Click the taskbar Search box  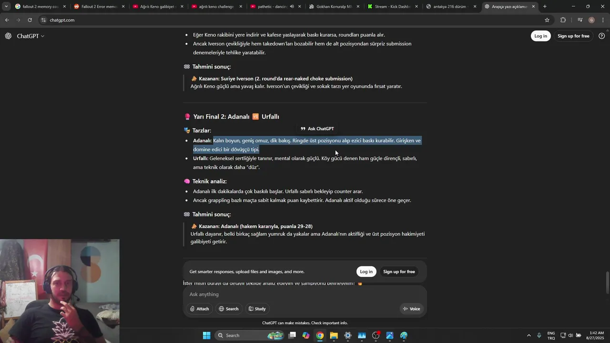coord(249,335)
